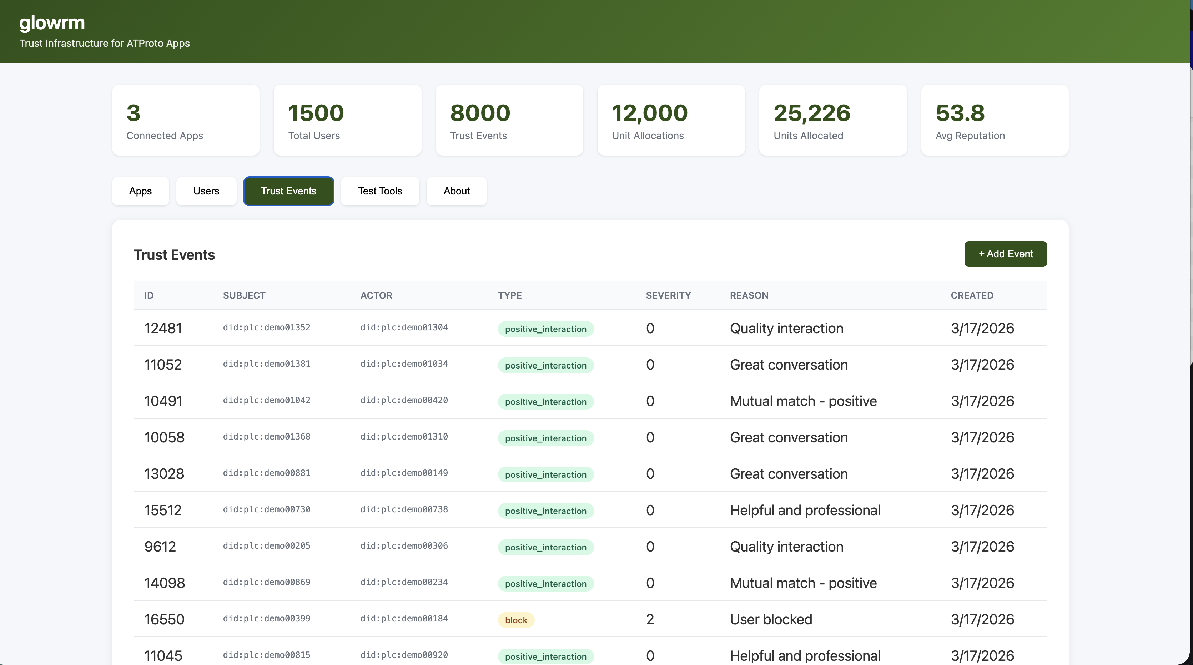Click the TYPE column header

click(x=509, y=295)
